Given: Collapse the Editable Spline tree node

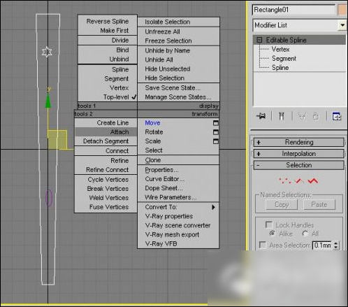Looking at the screenshot, I should [259, 40].
